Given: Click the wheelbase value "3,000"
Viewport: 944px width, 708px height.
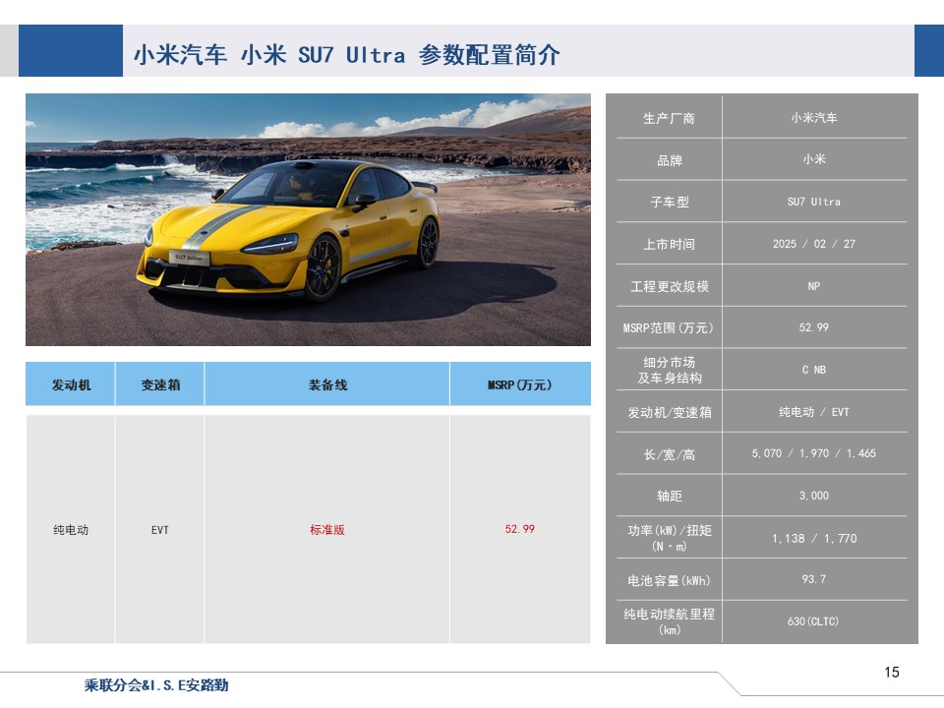Looking at the screenshot, I should [x=814, y=496].
